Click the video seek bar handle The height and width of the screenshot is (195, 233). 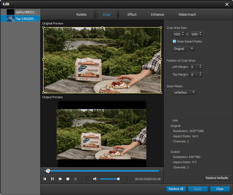pos(48,171)
